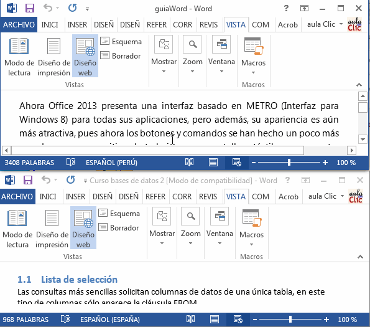Click horizontal scrollbar right arrow in guiaWord window

click(x=351, y=150)
